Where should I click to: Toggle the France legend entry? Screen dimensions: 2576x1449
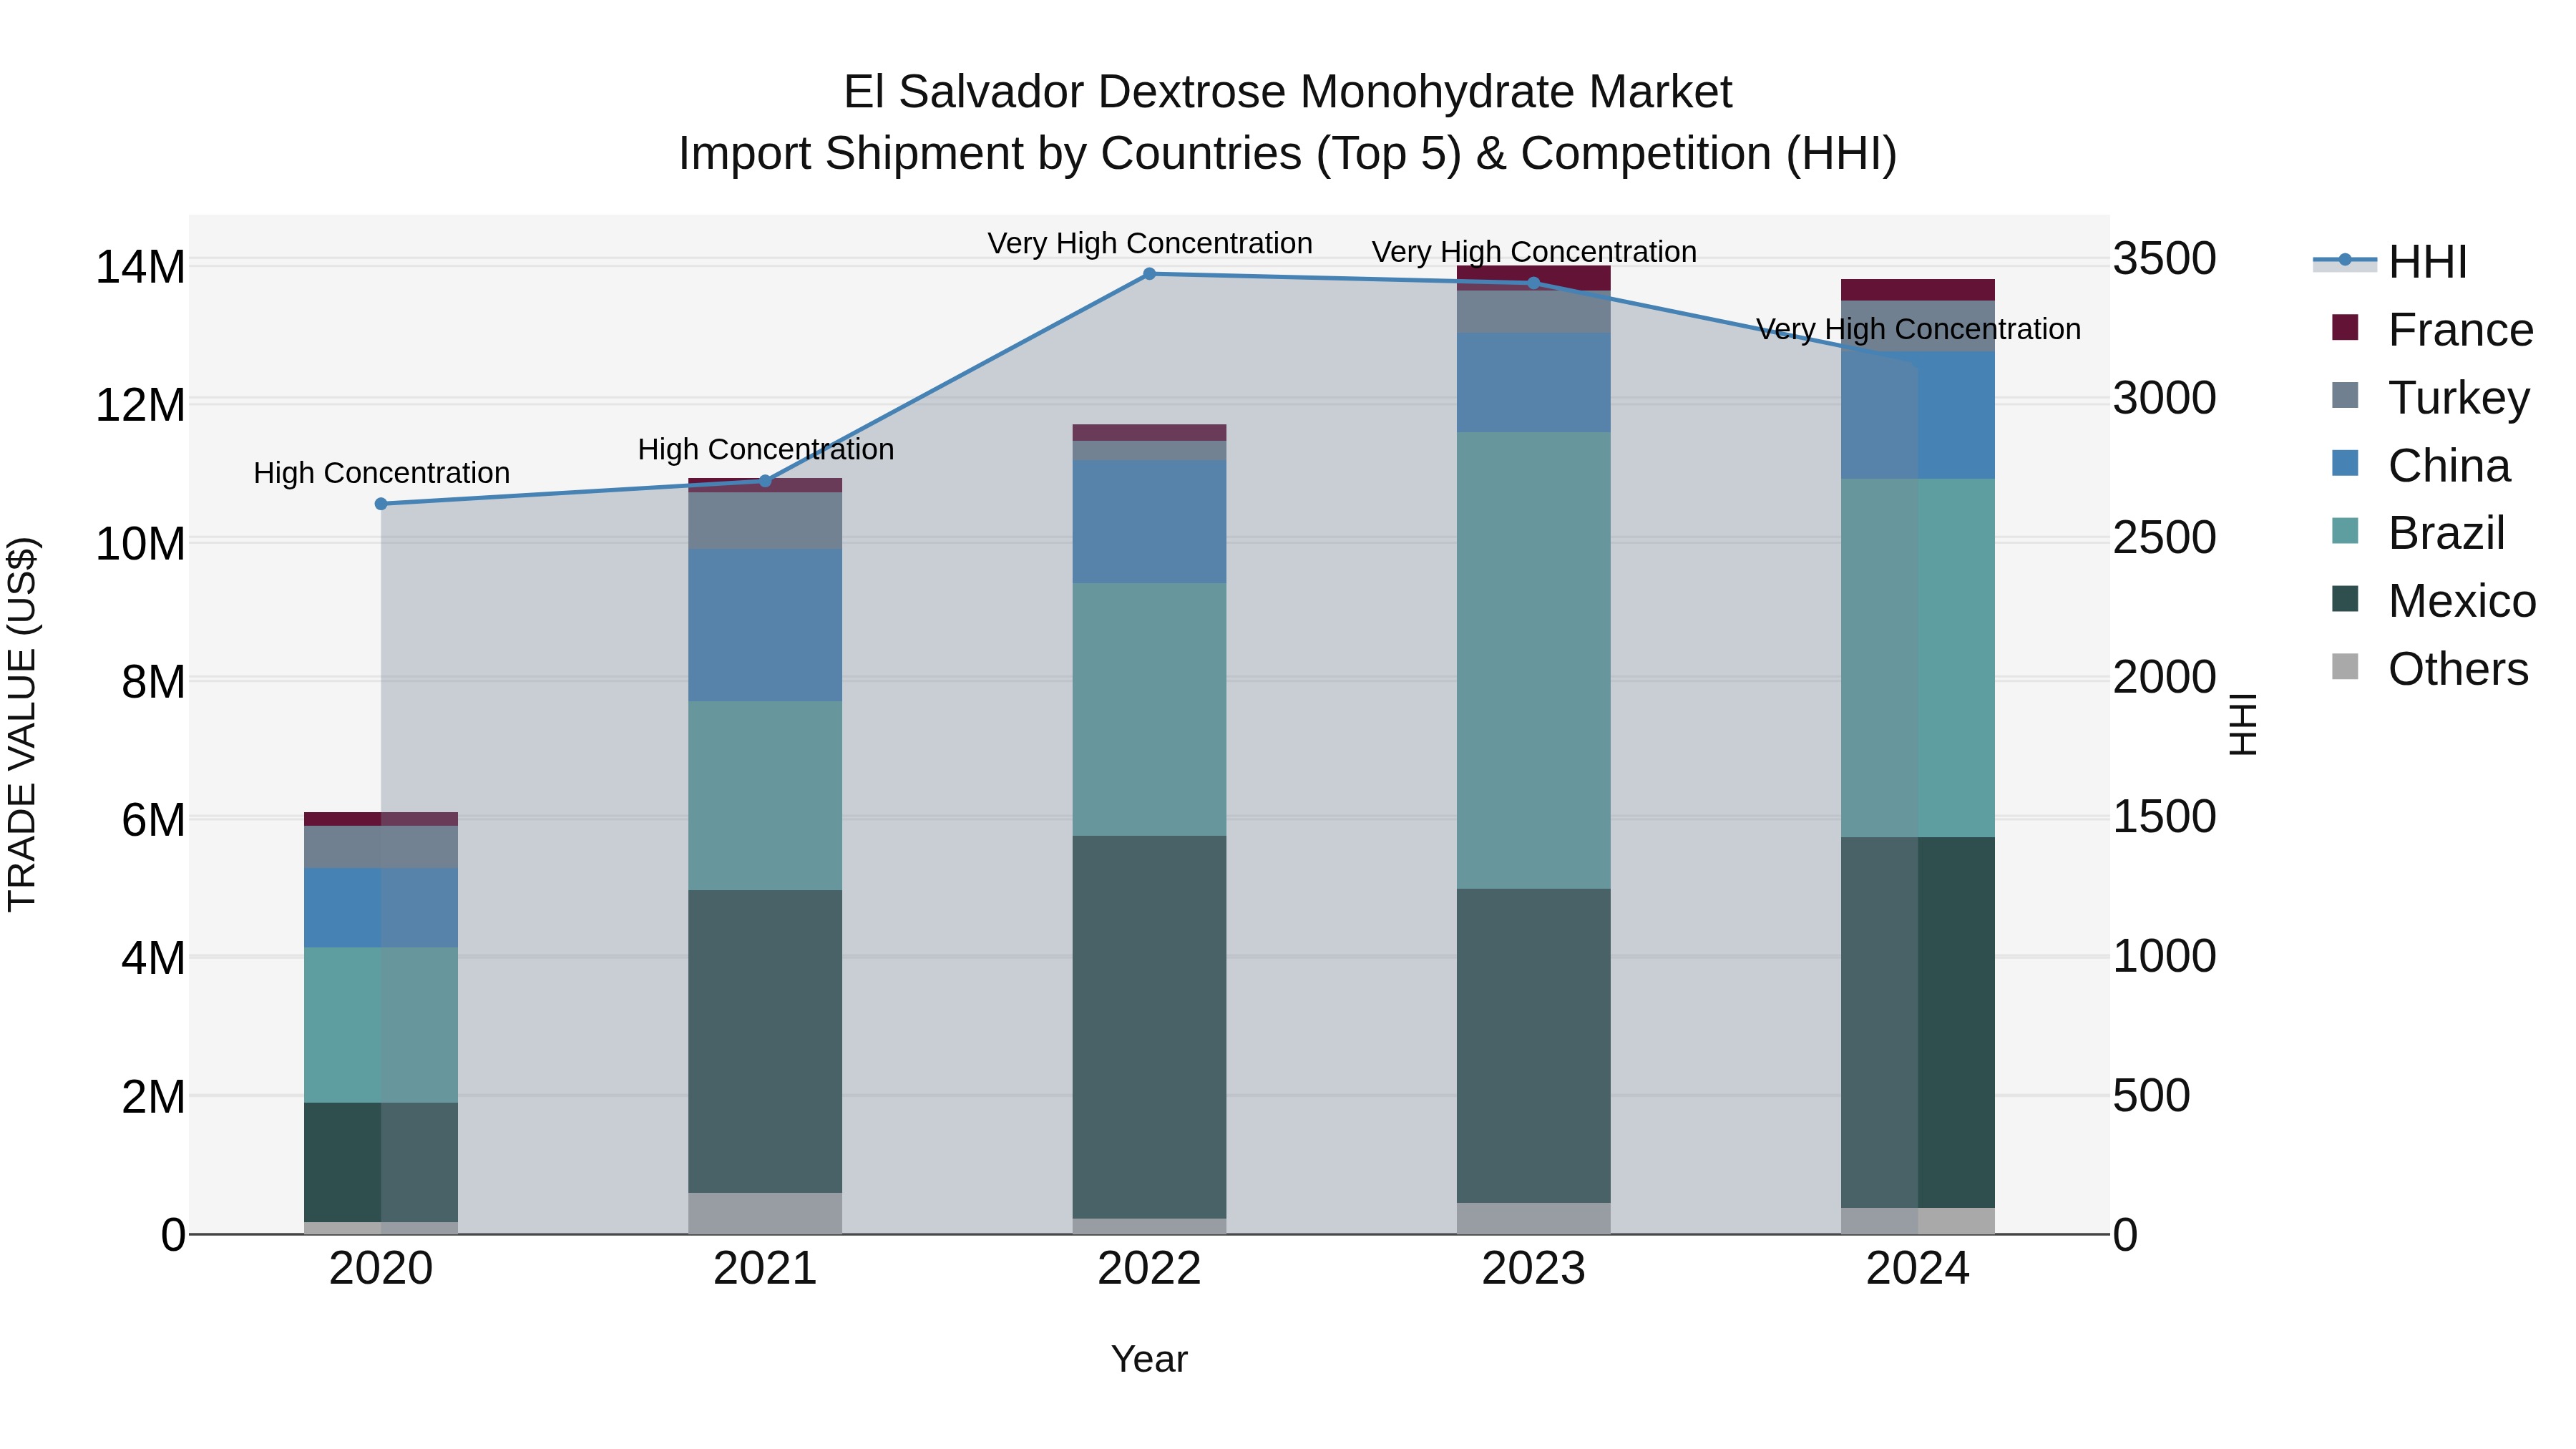click(x=2432, y=330)
